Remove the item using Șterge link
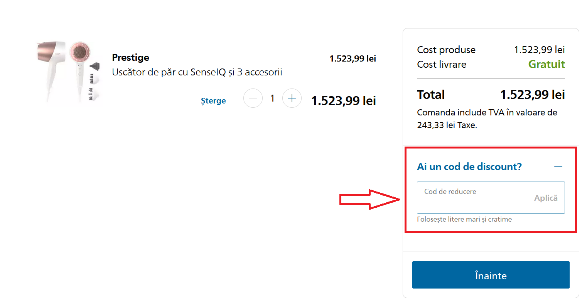This screenshot has height=302, width=587. (x=213, y=101)
